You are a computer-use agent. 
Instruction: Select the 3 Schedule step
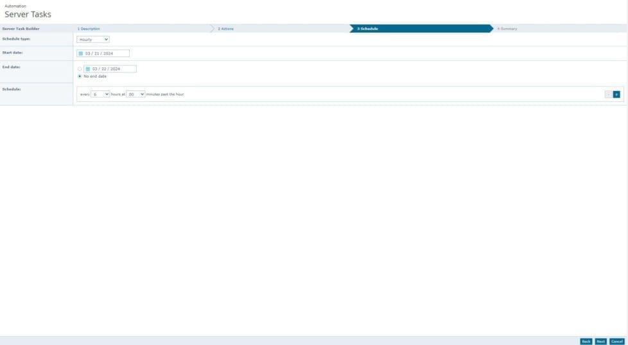pos(368,29)
